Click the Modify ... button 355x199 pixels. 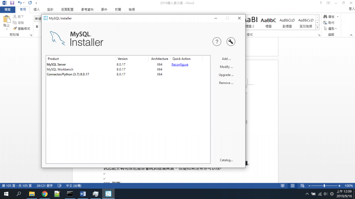tap(226, 67)
